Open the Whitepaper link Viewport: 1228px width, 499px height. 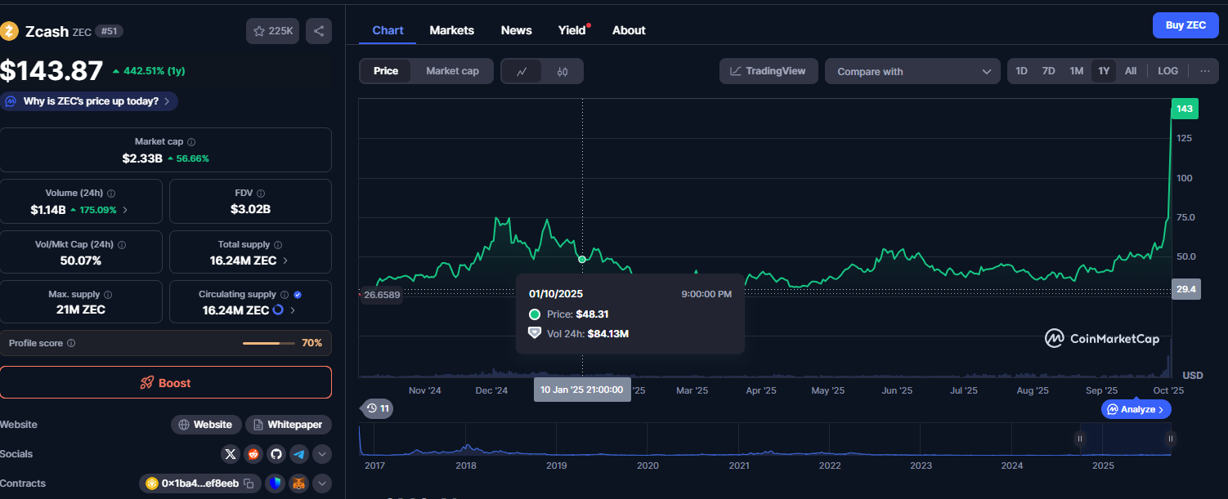point(289,425)
